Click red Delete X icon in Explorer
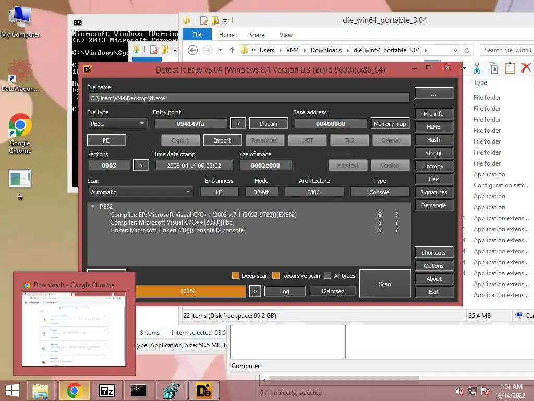Screen dimensions: 534x401 tap(526, 68)
